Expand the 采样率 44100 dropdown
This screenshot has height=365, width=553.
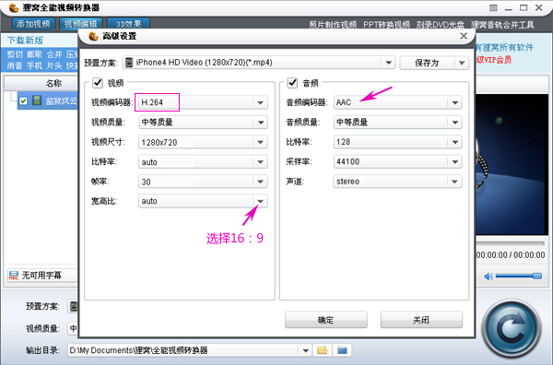pyautogui.click(x=455, y=162)
